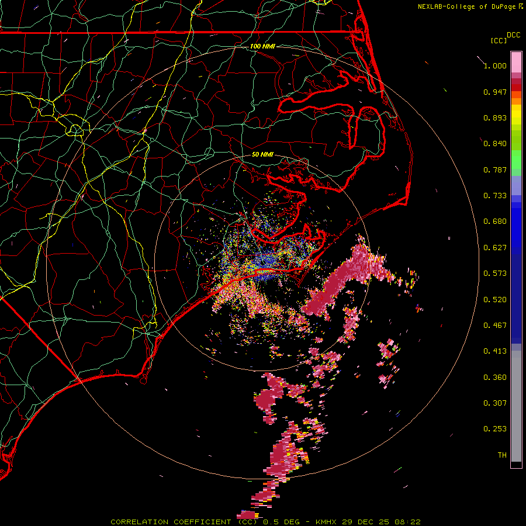Click the 0.680 scale value
The image size is (526, 526).
495,222
